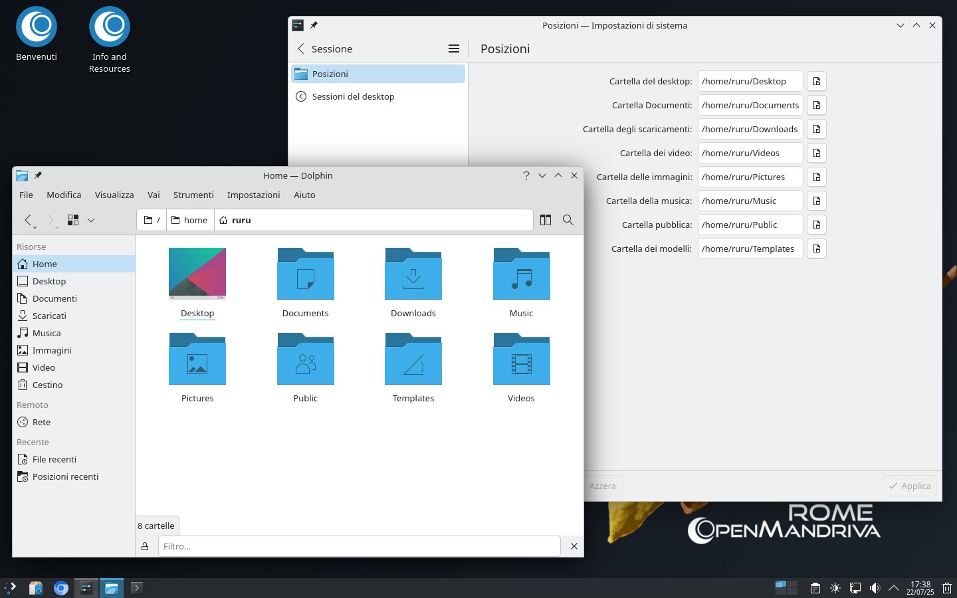Show hidden system tray icons arrow
This screenshot has width=957, height=598.
[x=894, y=588]
